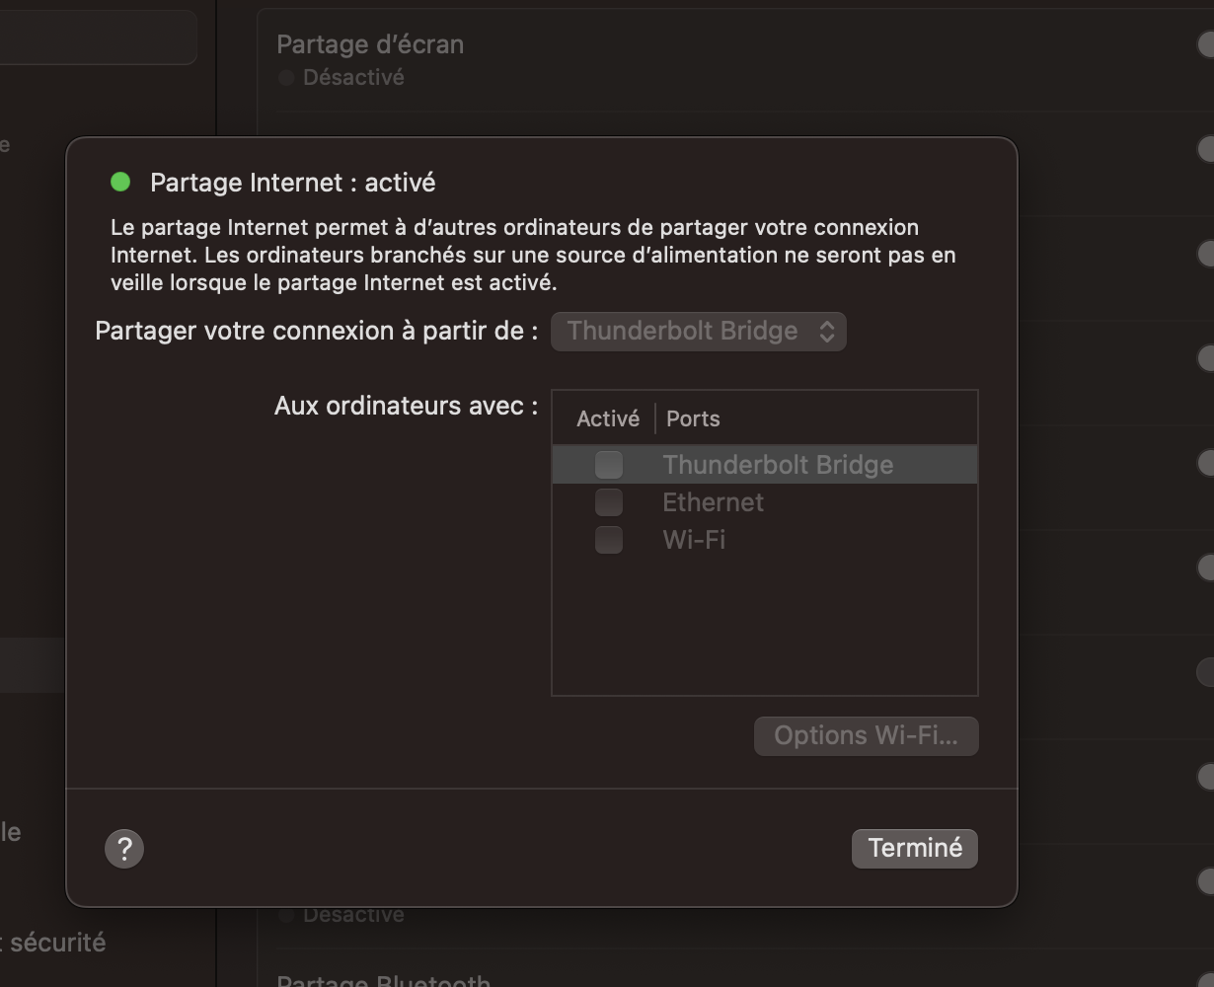Click the Partage Bluetooth row
The width and height of the screenshot is (1214, 987).
pos(383,981)
